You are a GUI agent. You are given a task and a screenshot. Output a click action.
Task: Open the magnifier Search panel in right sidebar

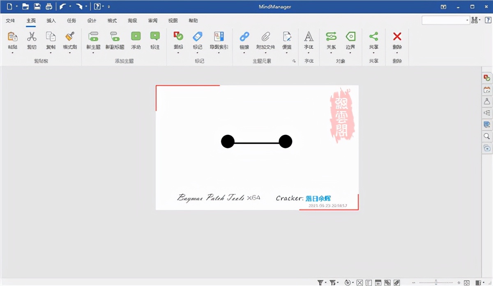[487, 136]
